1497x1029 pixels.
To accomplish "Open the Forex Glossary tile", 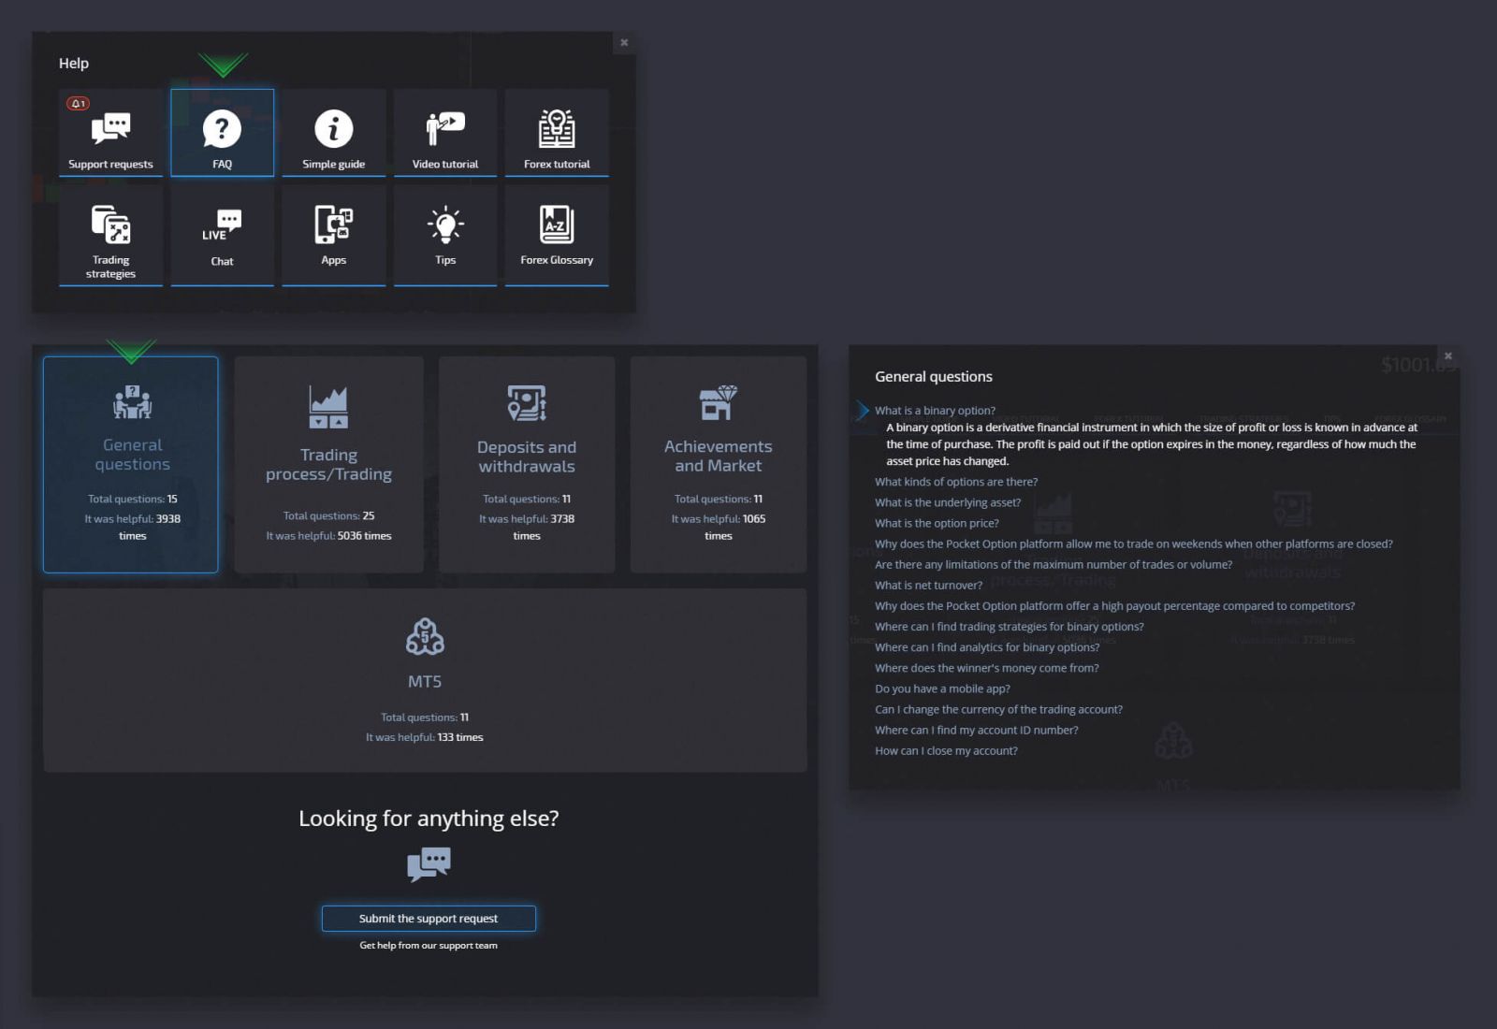I will pyautogui.click(x=557, y=235).
